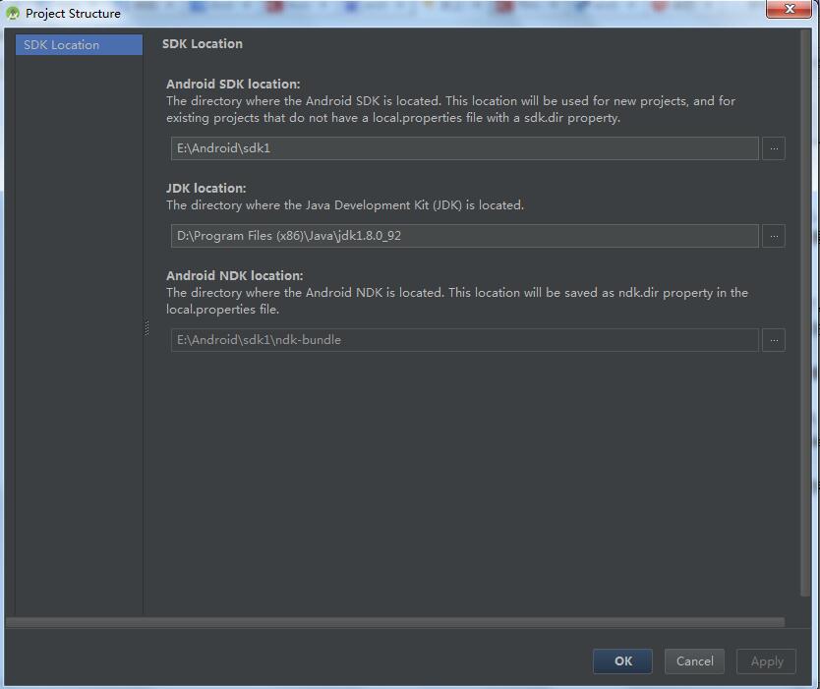Screen dimensions: 820x689
Task: Click the Java Development Kit description text
Action: coord(345,205)
